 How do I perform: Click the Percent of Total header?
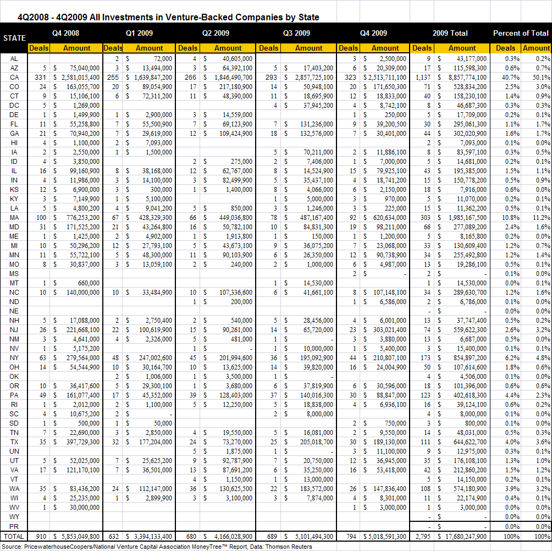pyautogui.click(x=521, y=33)
